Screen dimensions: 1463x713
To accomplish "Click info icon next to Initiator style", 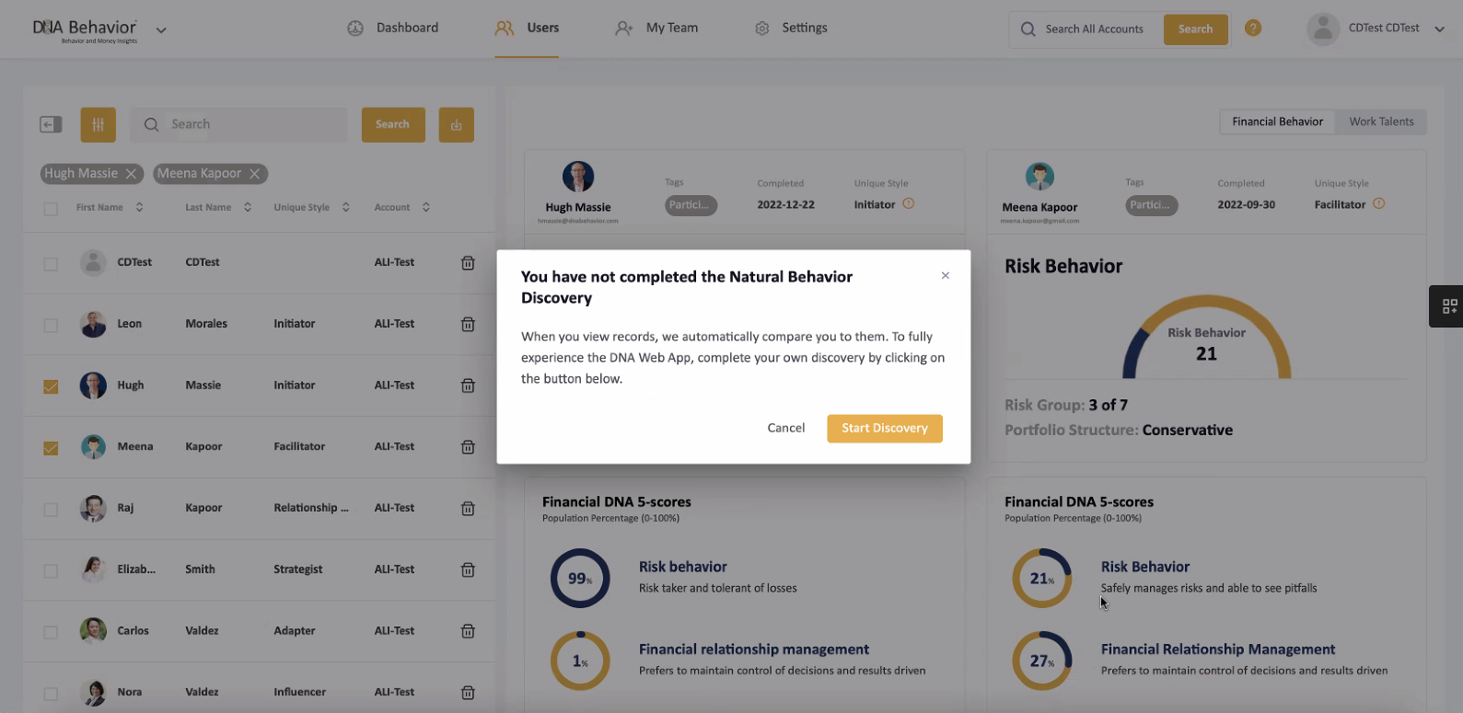I will (x=909, y=203).
